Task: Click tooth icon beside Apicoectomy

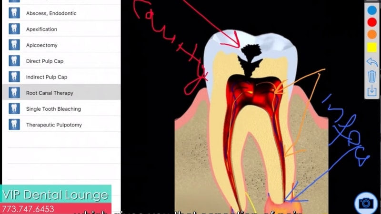Action: pos(14,45)
